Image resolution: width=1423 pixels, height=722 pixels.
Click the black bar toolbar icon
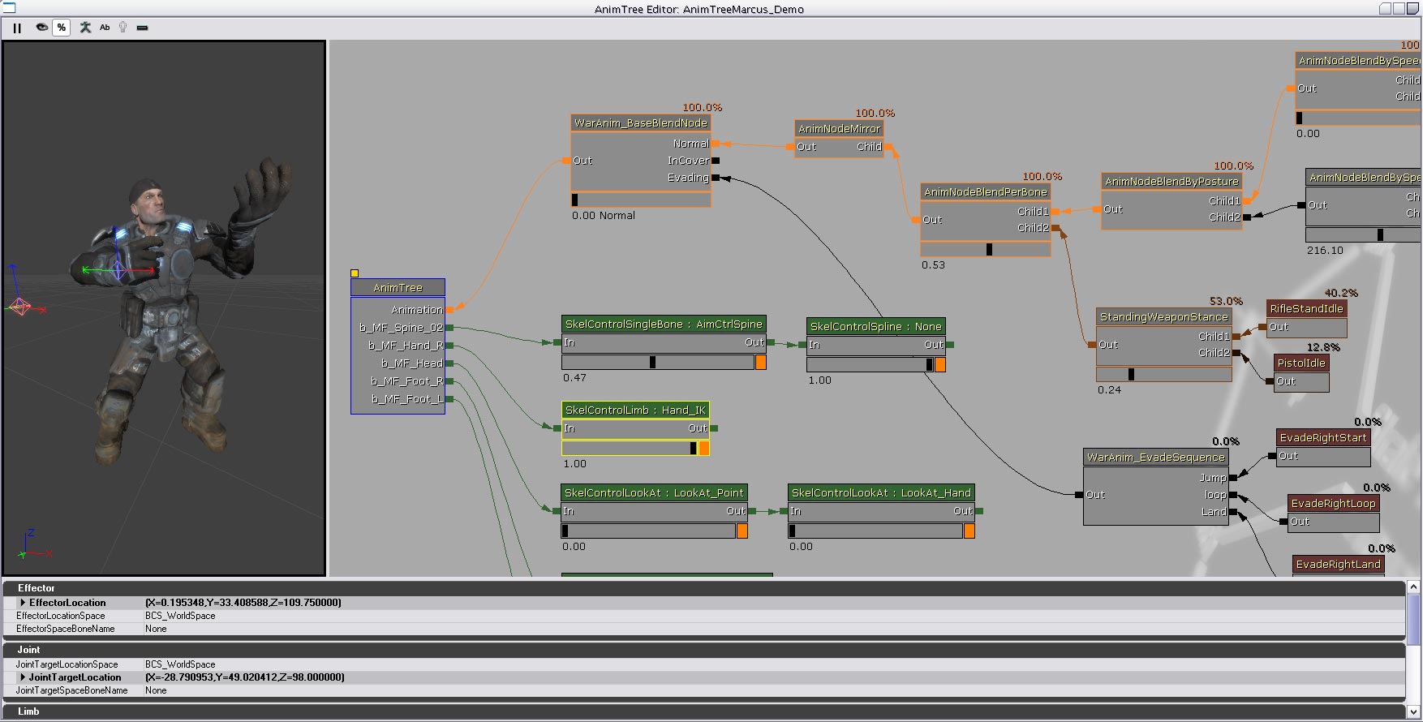click(143, 28)
